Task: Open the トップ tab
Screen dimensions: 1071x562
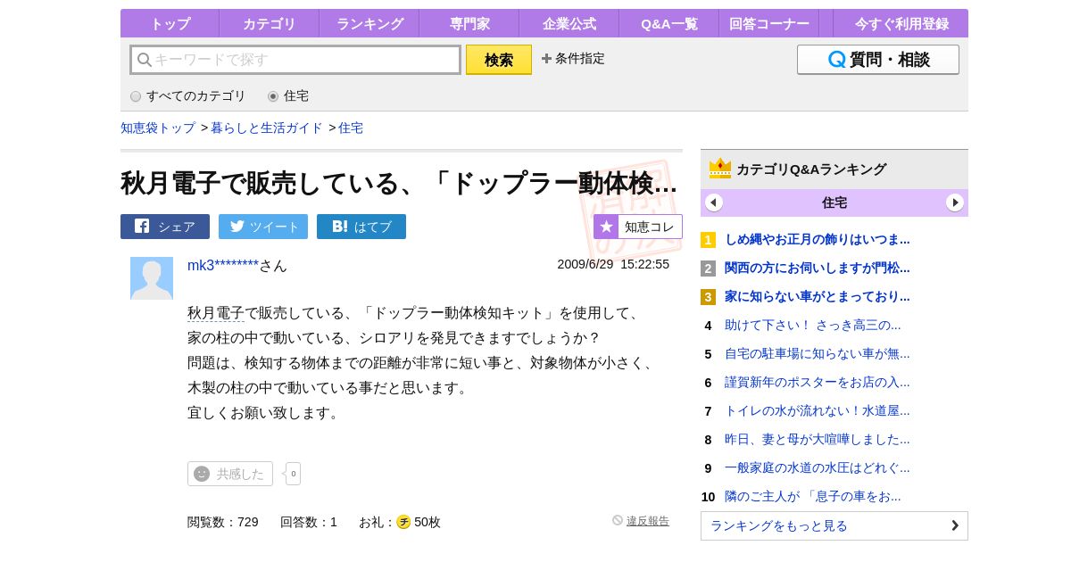Action: click(170, 24)
